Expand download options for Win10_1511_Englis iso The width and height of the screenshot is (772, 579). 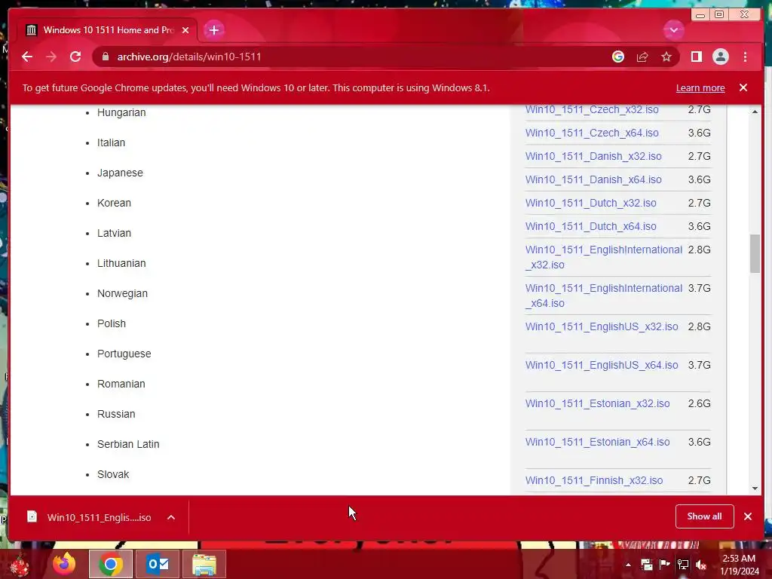(x=171, y=517)
